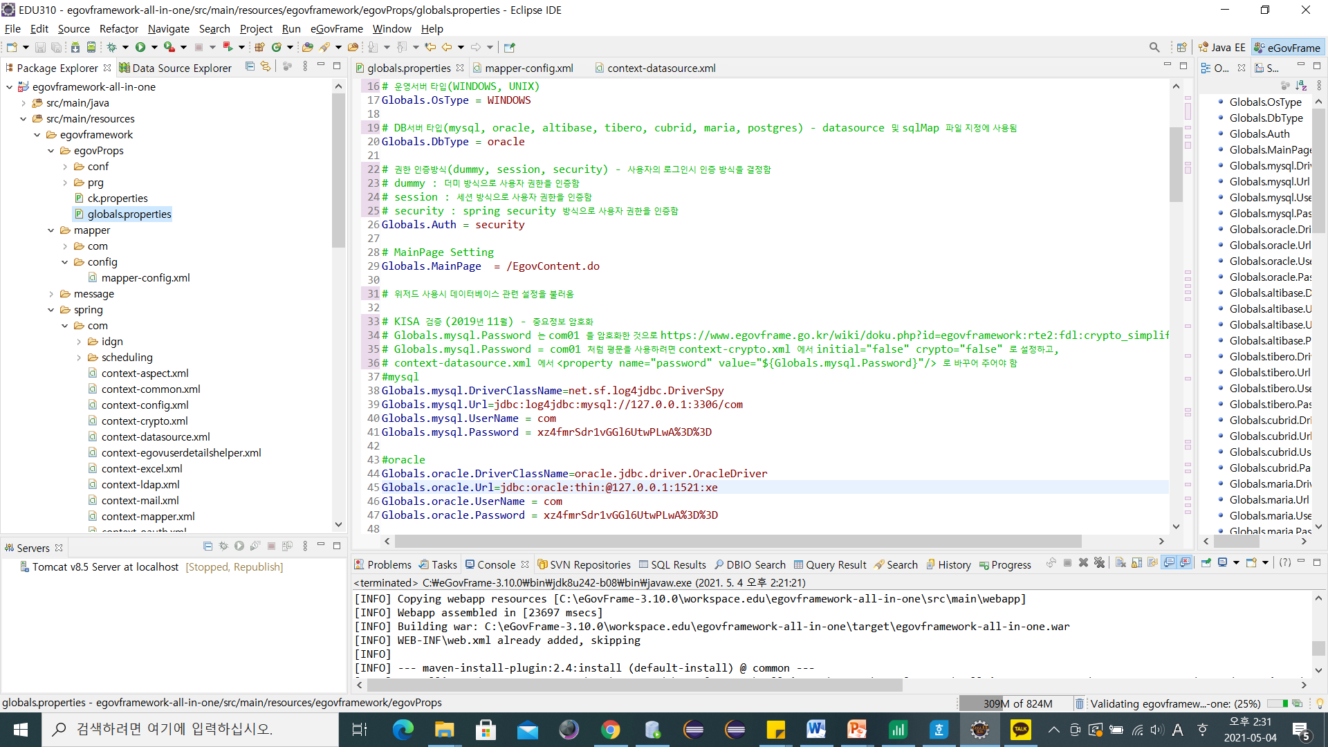Toggle Link with Editor in Package Explorer
The width and height of the screenshot is (1328, 747).
[x=266, y=66]
